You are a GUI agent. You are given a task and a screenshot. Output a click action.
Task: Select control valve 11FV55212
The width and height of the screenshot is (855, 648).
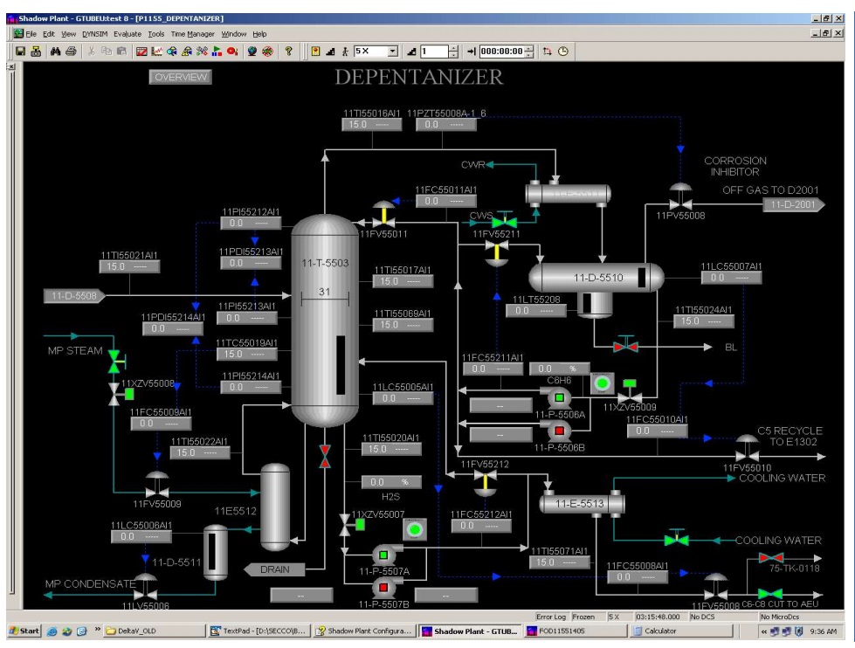point(486,483)
